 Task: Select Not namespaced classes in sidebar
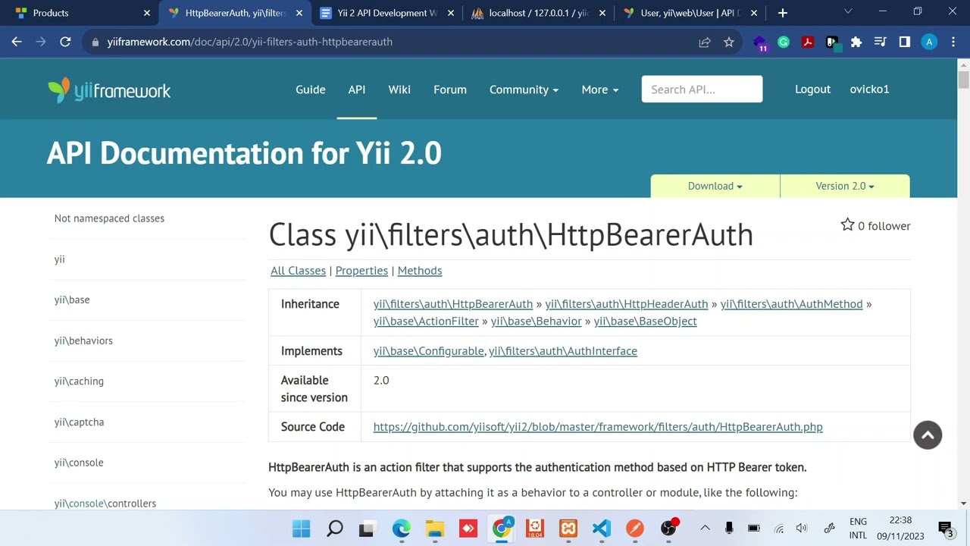point(109,218)
